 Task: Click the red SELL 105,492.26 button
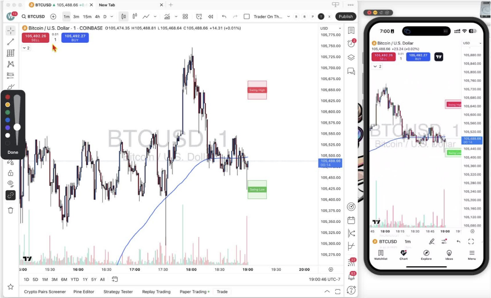36,37
